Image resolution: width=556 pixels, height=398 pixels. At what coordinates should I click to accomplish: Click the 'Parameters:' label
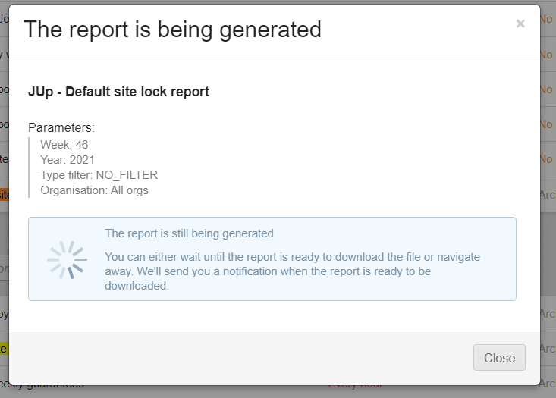point(61,127)
